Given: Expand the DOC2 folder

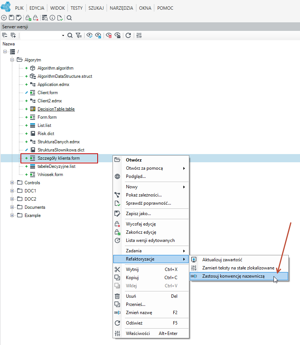Looking at the screenshot, I should (x=12, y=199).
